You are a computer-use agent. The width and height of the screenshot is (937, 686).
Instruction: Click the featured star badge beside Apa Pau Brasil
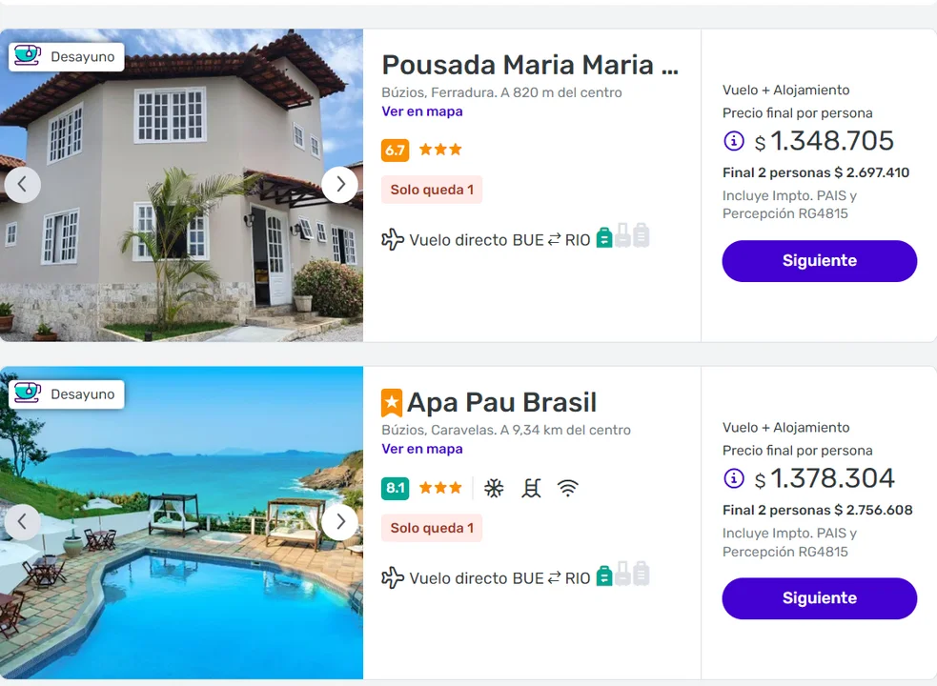(x=392, y=403)
